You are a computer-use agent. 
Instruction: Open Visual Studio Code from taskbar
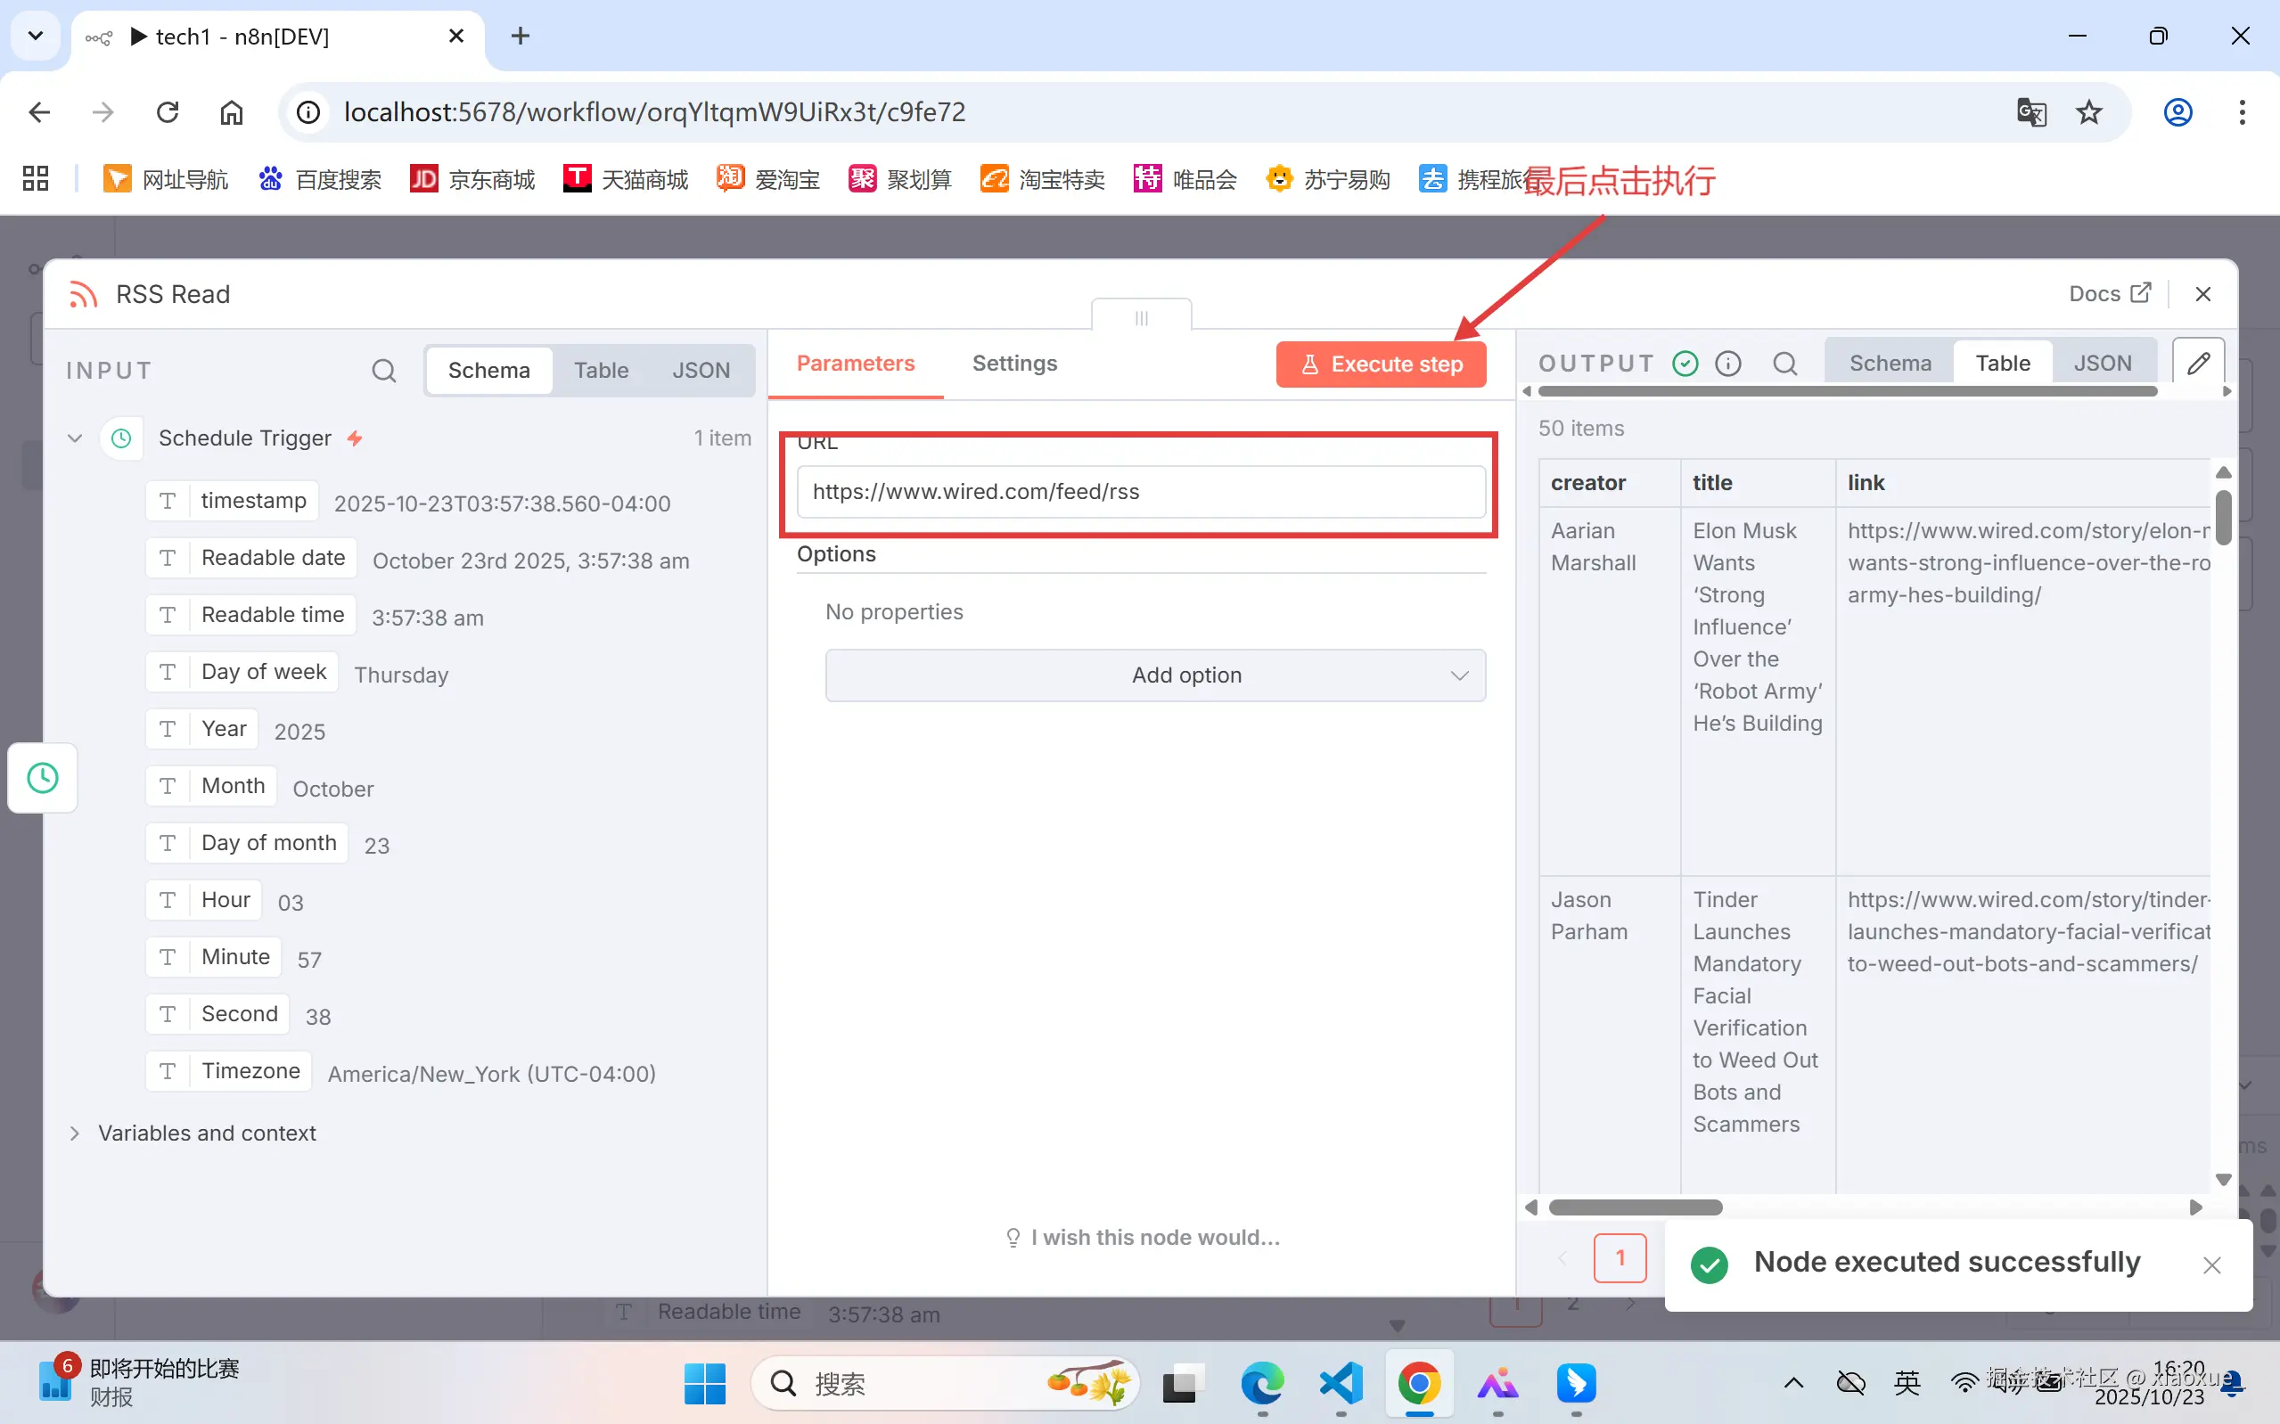pos(1341,1382)
